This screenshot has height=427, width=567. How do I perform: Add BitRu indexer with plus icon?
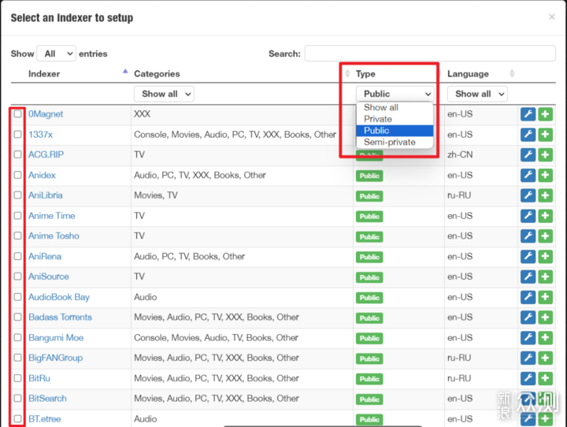click(x=545, y=378)
